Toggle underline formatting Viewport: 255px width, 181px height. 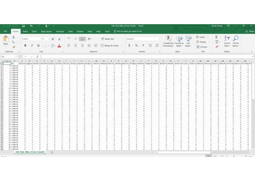point(39,45)
